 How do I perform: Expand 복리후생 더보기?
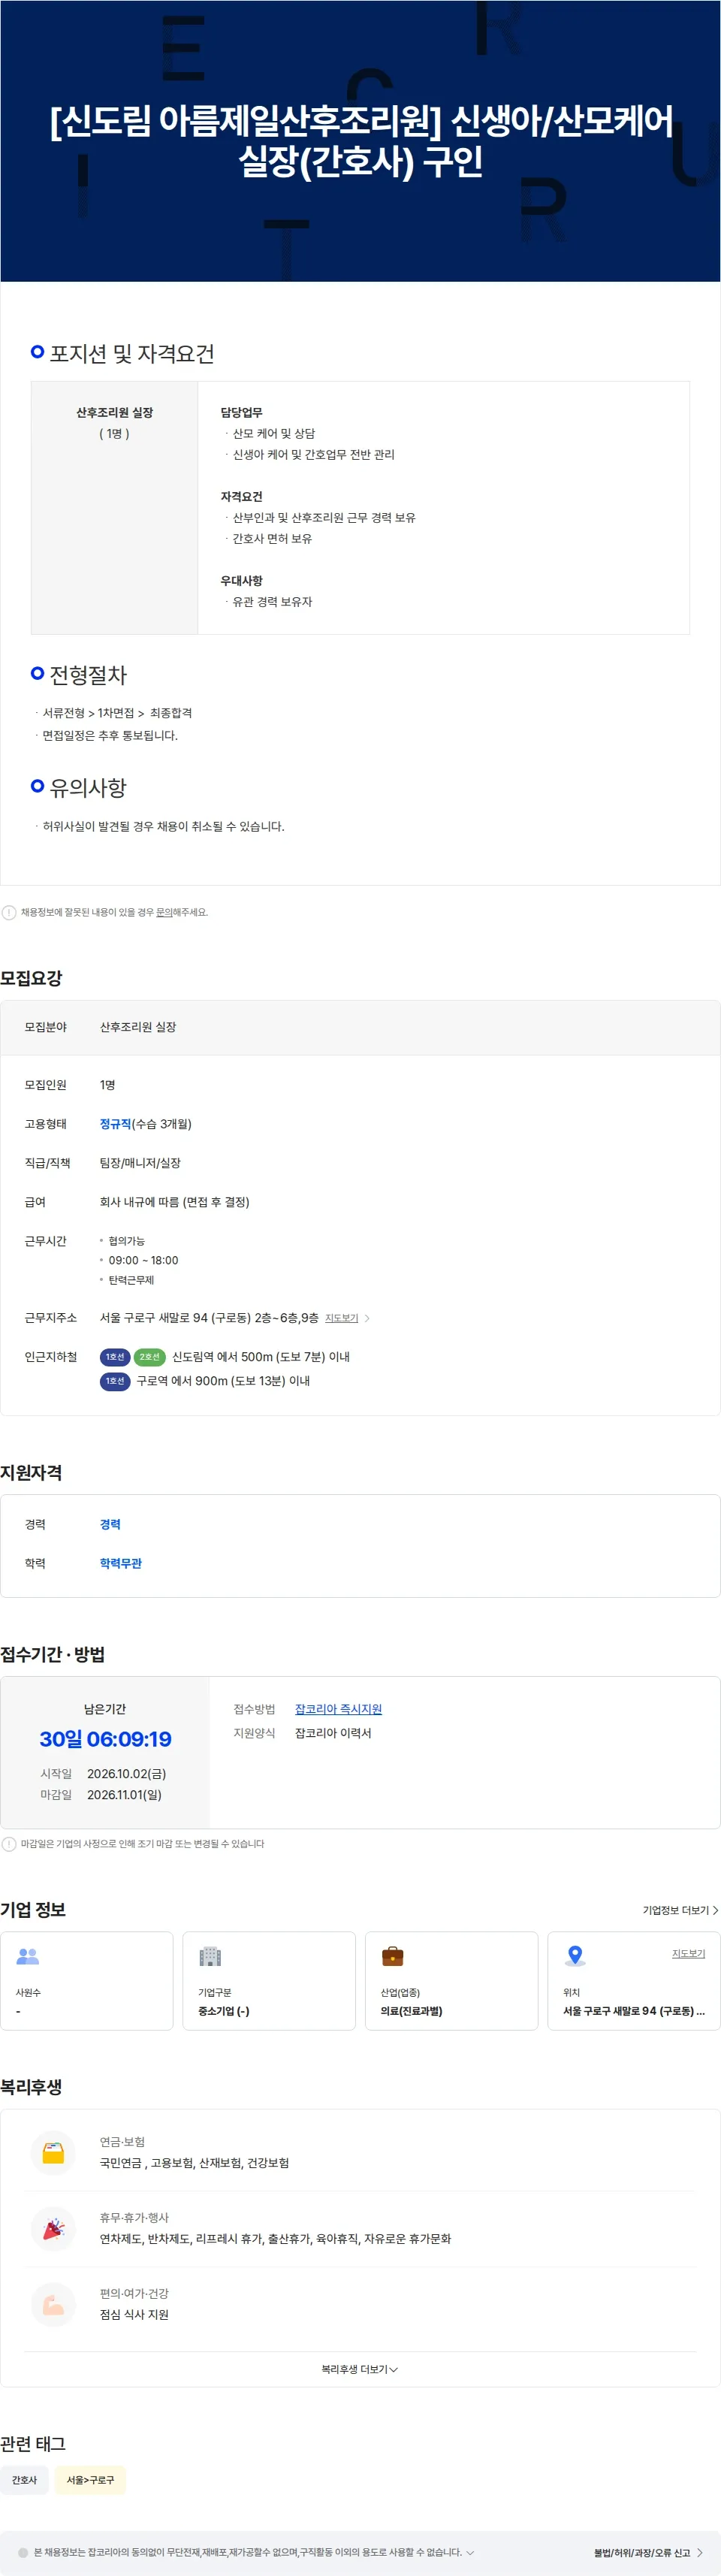[x=360, y=2369]
